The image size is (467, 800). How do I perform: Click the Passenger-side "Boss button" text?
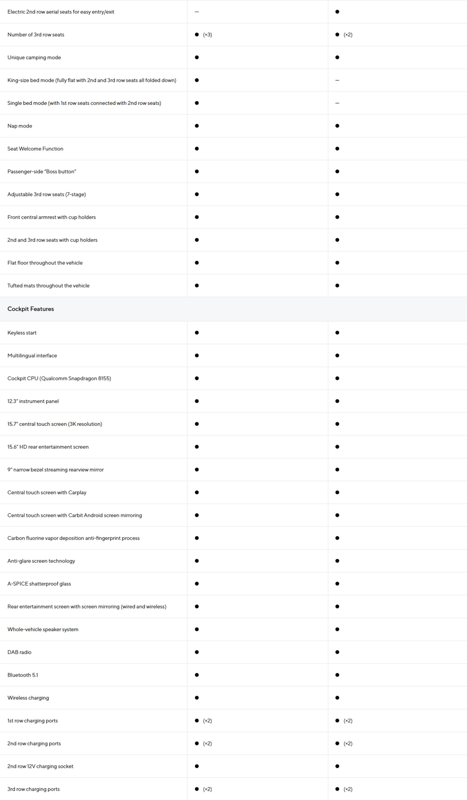tap(42, 172)
